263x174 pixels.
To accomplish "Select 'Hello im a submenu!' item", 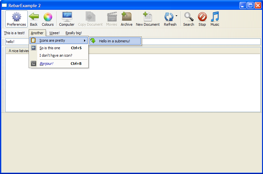I will click(x=114, y=41).
